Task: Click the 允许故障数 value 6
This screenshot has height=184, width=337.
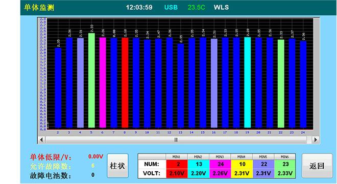Action: (93, 166)
